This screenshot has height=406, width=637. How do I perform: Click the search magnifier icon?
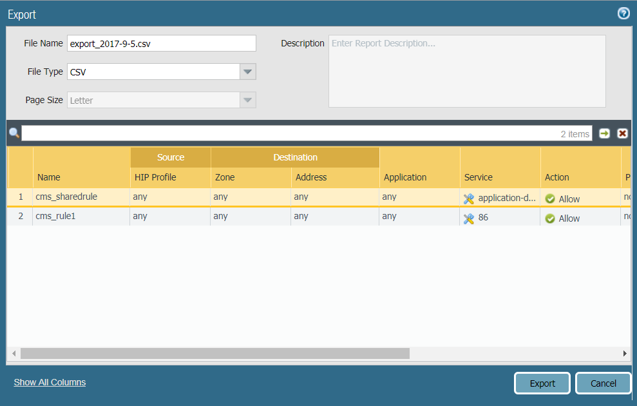click(14, 133)
